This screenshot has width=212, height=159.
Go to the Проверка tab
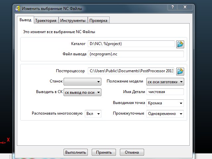pos(98,21)
